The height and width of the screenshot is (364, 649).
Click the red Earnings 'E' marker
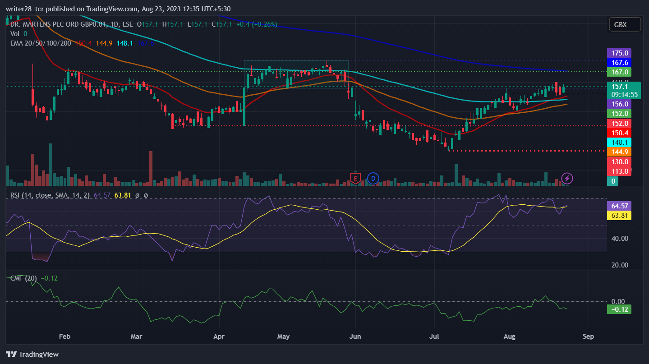click(x=356, y=178)
